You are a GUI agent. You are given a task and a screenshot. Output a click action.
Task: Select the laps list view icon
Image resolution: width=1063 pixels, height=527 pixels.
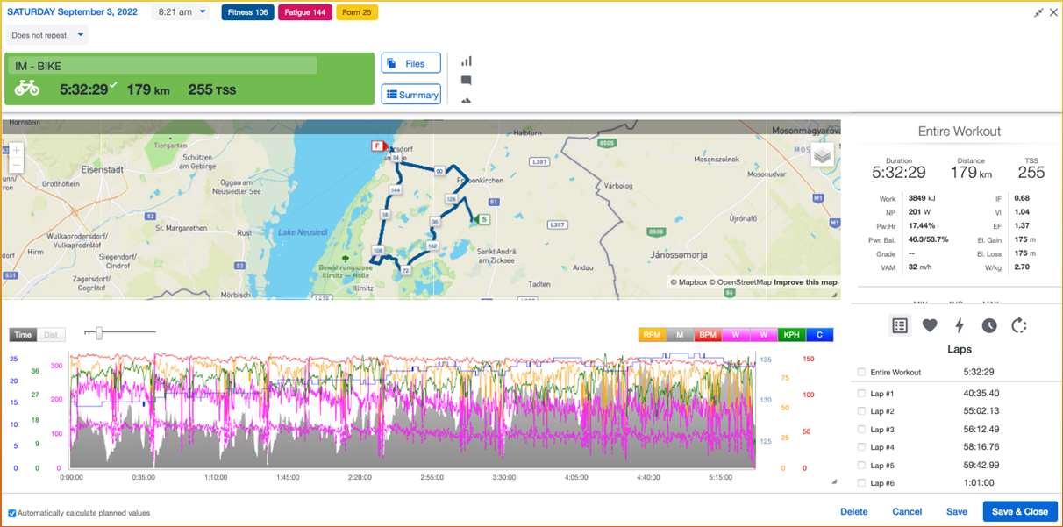pos(899,325)
